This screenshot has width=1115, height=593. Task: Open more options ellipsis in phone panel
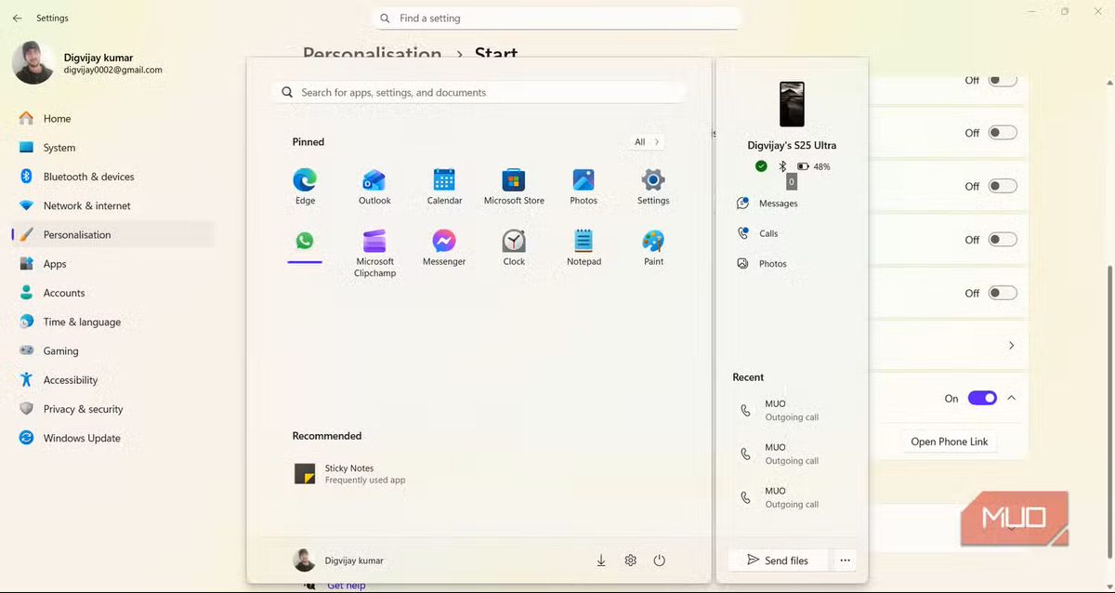(x=845, y=560)
